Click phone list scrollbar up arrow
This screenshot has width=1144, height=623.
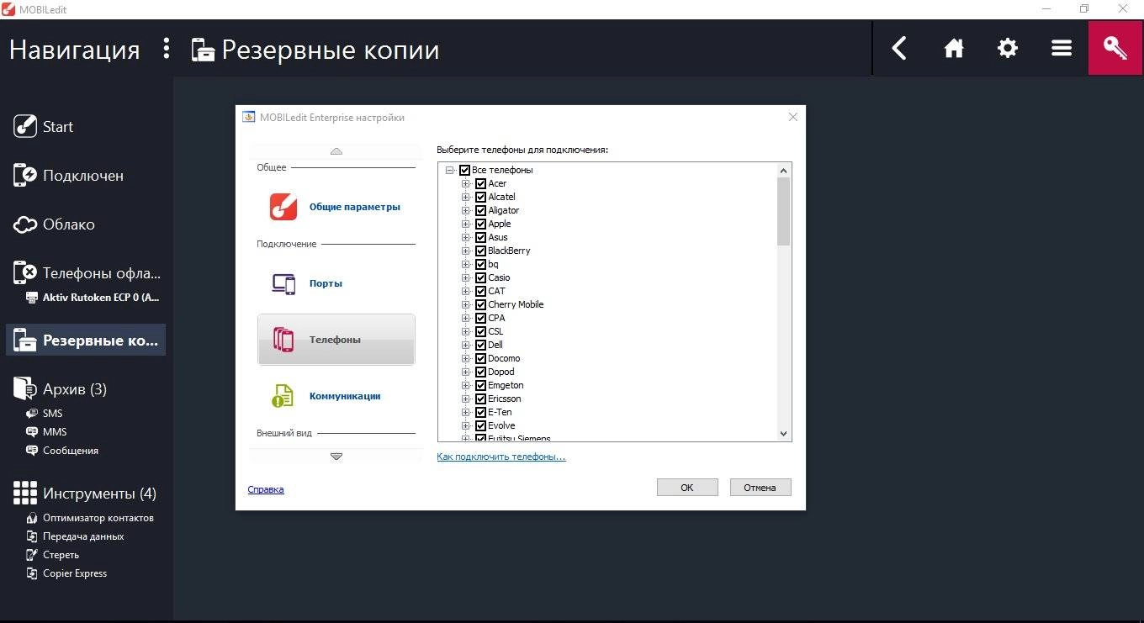(x=784, y=170)
